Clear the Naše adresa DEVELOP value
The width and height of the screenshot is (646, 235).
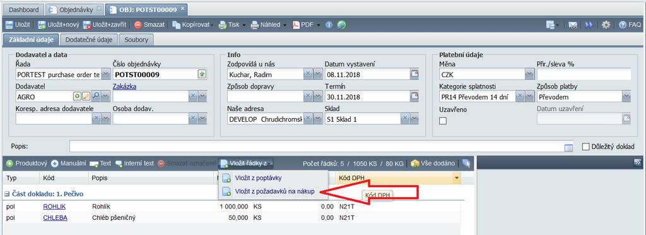click(x=308, y=119)
